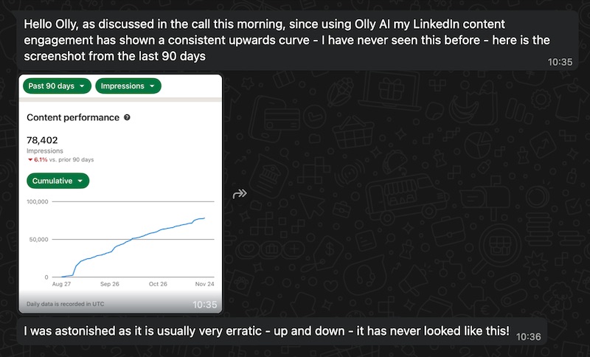Image resolution: width=590 pixels, height=357 pixels.
Task: Click the Content performance heading
Action: pyautogui.click(x=73, y=117)
